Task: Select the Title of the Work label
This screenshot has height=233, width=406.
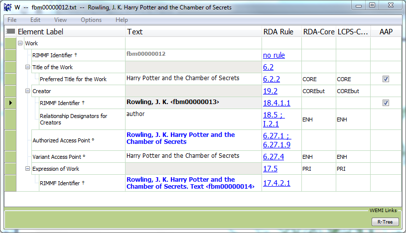Action: (x=53, y=67)
